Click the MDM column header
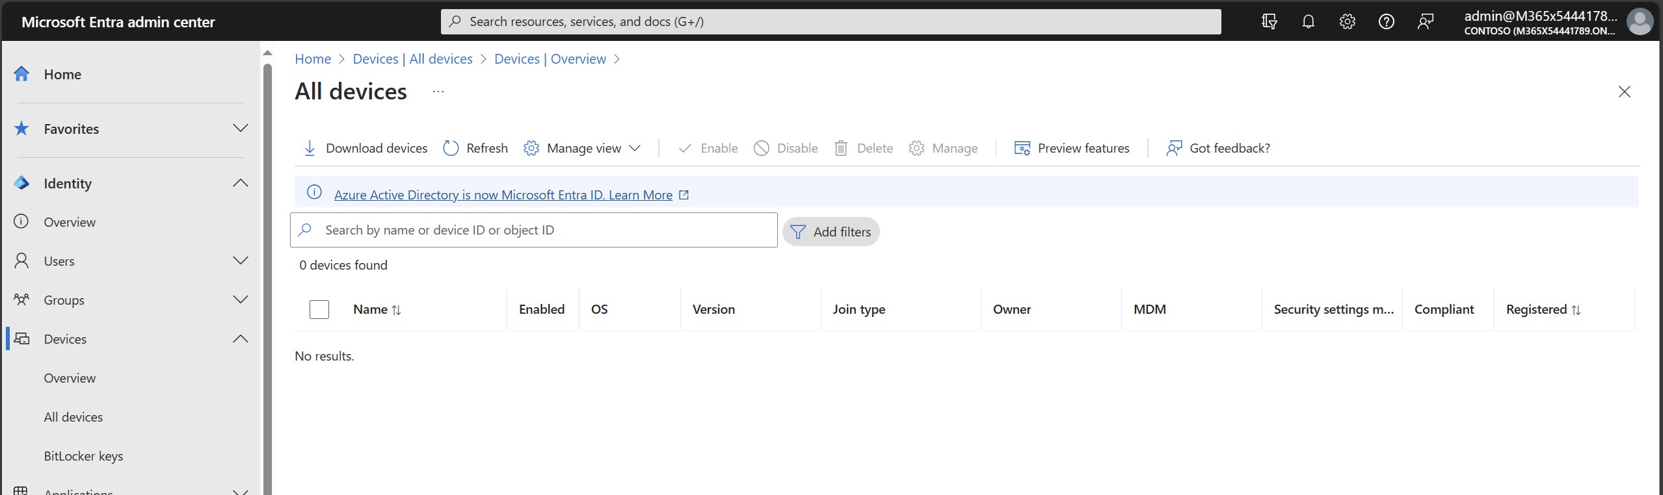Image resolution: width=1663 pixels, height=495 pixels. tap(1149, 309)
